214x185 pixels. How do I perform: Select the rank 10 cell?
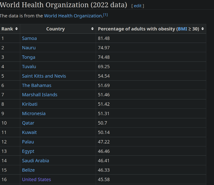point(10,123)
